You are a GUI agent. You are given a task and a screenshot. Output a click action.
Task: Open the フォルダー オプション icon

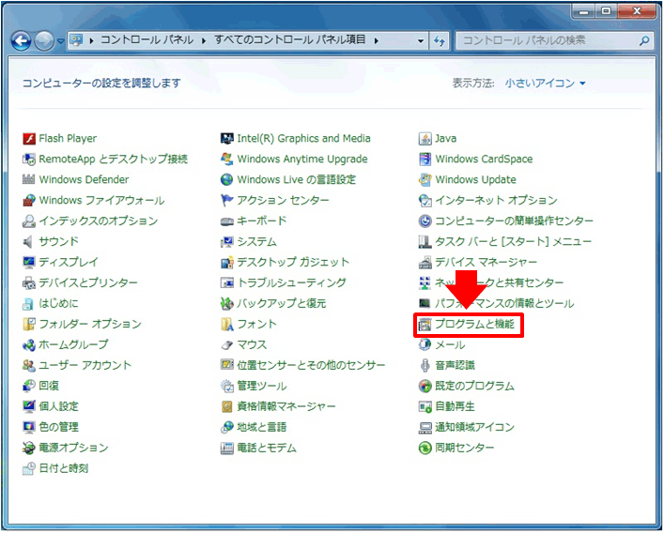click(x=29, y=325)
